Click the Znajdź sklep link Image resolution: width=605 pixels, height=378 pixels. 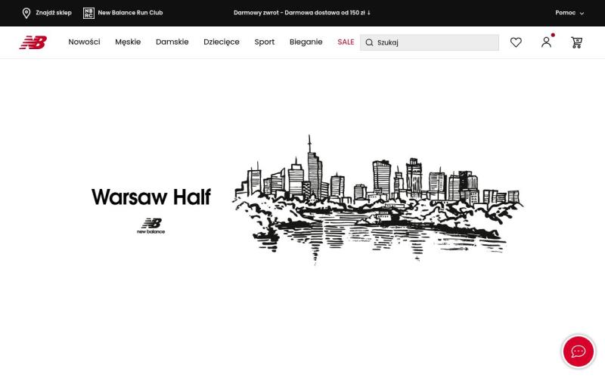(x=53, y=13)
